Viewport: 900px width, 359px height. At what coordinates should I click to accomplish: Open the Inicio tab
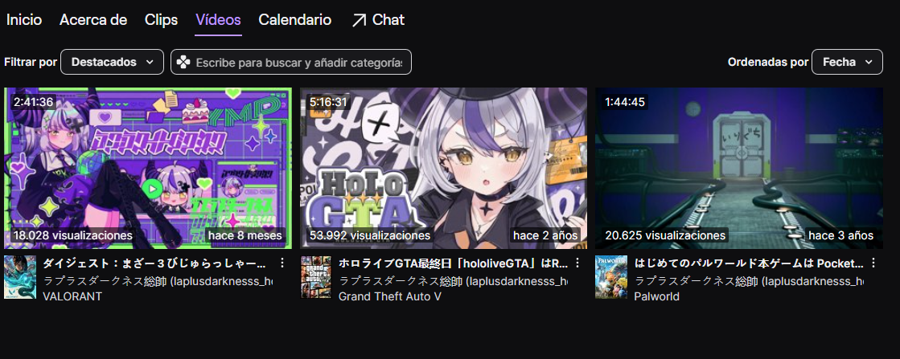click(x=24, y=19)
